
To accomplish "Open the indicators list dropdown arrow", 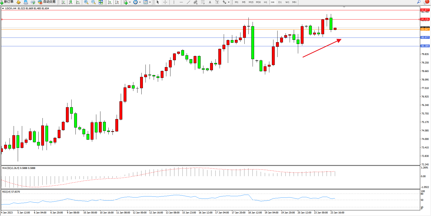I will pos(130,2).
